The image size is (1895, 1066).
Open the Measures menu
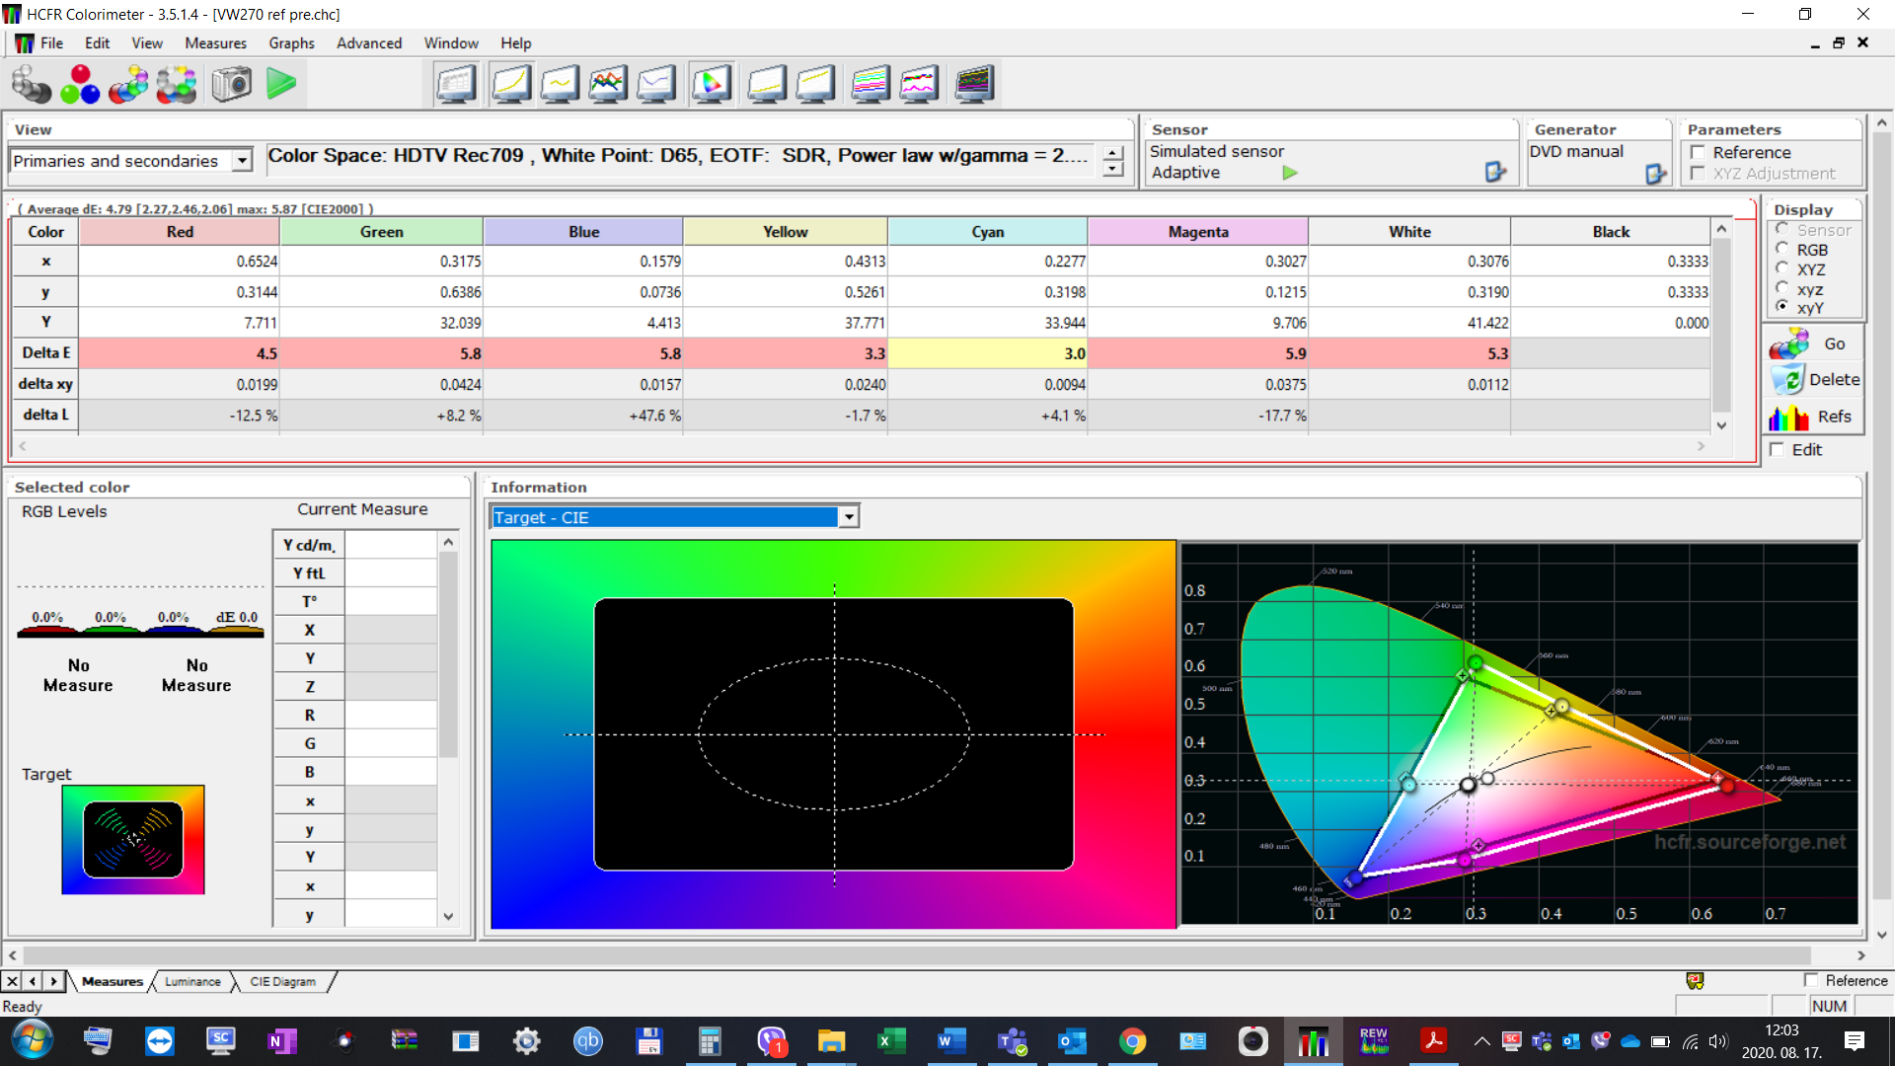point(215,43)
